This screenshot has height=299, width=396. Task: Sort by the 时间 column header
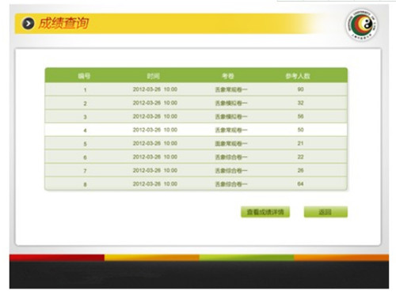(154, 76)
